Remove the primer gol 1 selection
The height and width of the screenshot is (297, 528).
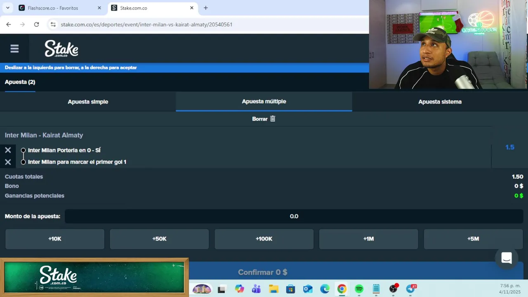(8, 162)
